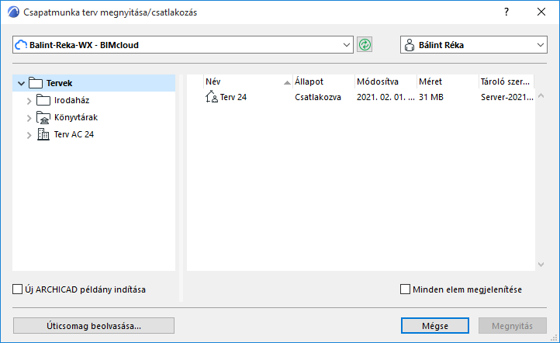Toggle Minden elem megjelenítése checkbox
This screenshot has width=560, height=343.
(x=405, y=289)
